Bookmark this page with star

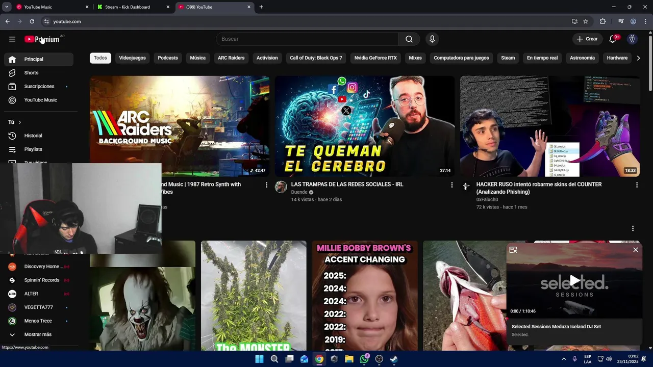[586, 21]
